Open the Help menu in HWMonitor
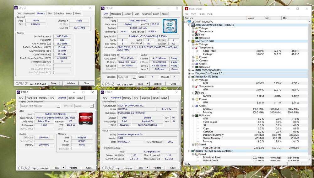The width and height of the screenshot is (314, 178). (x=210, y=14)
